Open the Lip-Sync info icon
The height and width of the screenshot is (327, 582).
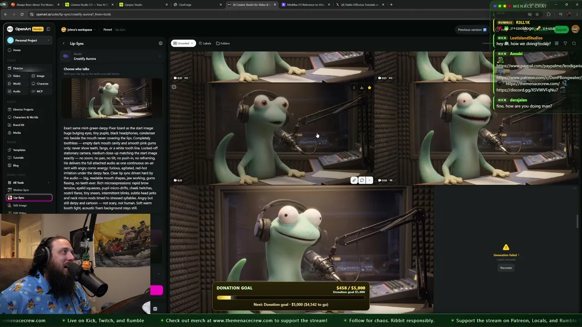click(161, 44)
